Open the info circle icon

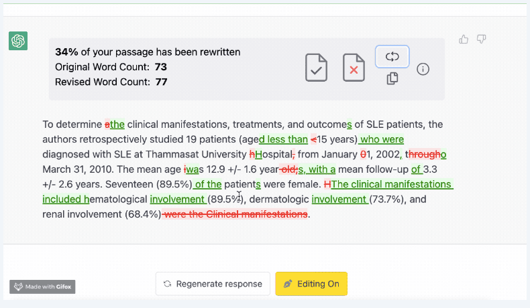(423, 69)
